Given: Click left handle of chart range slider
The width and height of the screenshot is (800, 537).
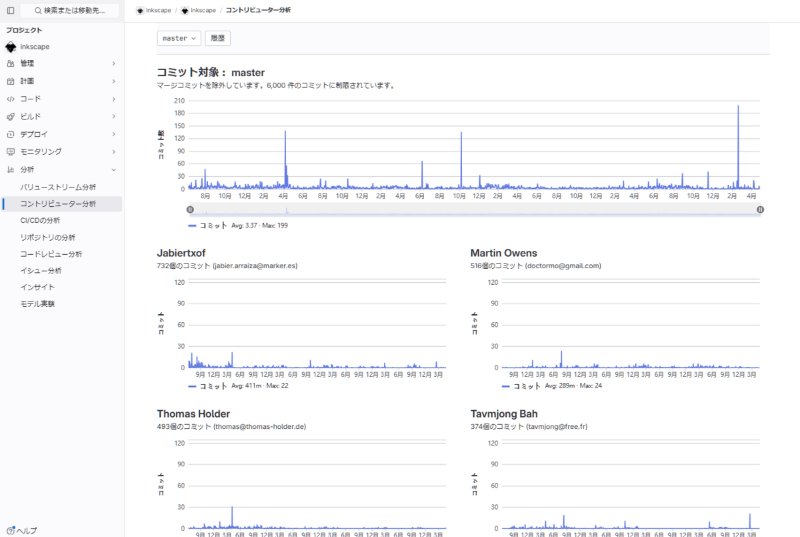Looking at the screenshot, I should click(x=190, y=209).
